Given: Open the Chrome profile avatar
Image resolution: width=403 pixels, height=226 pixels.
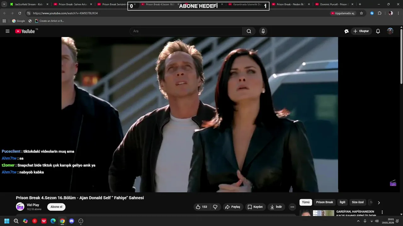Looking at the screenshot, I should 391,13.
